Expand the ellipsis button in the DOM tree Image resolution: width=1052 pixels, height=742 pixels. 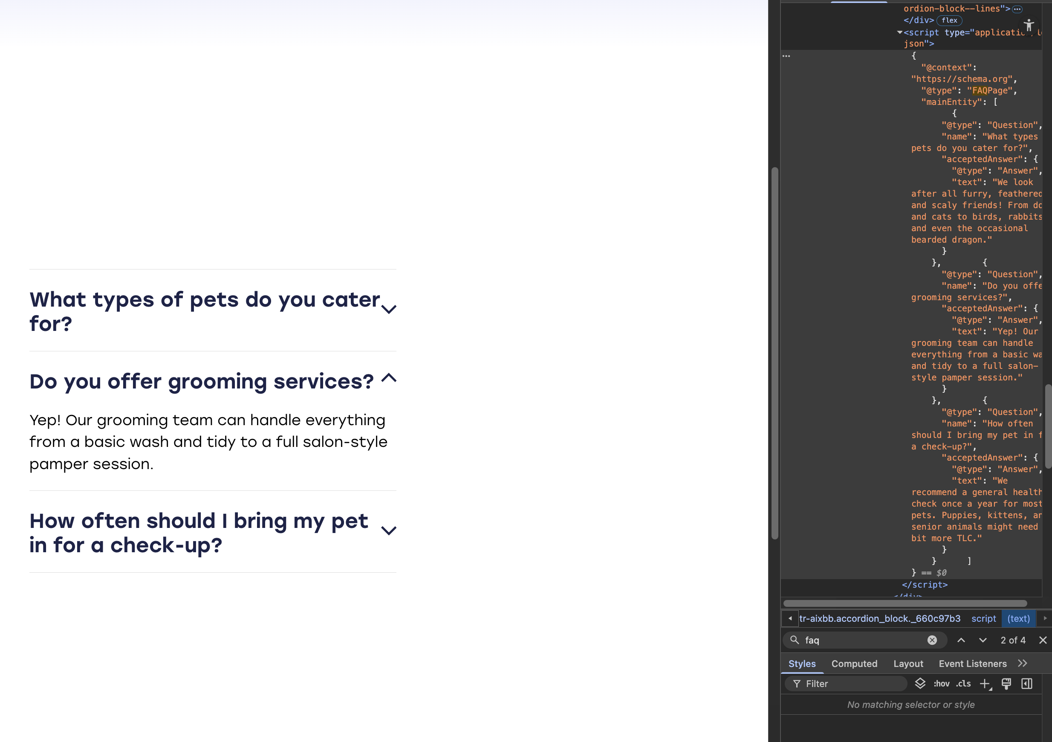(x=1017, y=9)
